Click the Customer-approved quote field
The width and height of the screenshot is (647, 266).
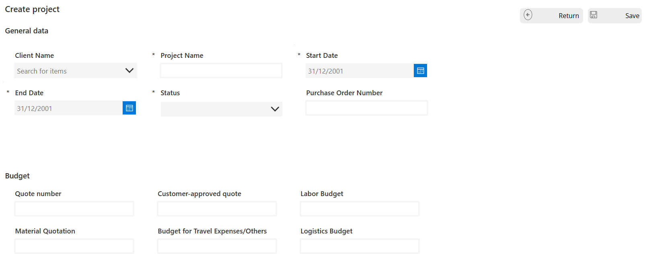pyautogui.click(x=217, y=209)
